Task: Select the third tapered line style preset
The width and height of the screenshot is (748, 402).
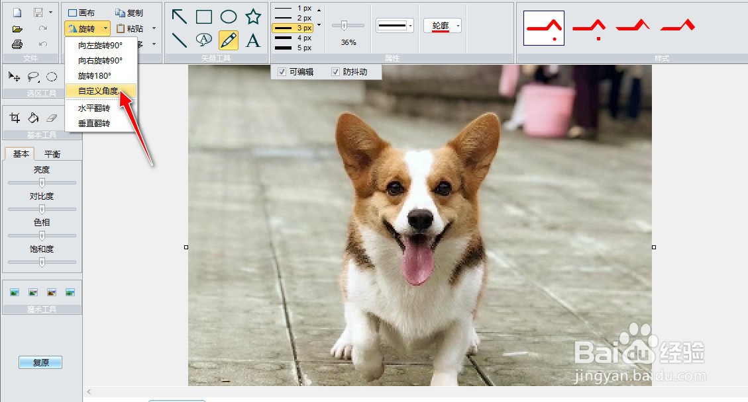Action: point(633,26)
